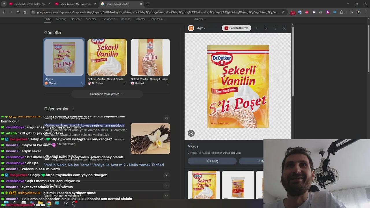The height and width of the screenshot is (208, 370).
Task: Open the Daha Fazla Bilgi link
Action: point(232,153)
